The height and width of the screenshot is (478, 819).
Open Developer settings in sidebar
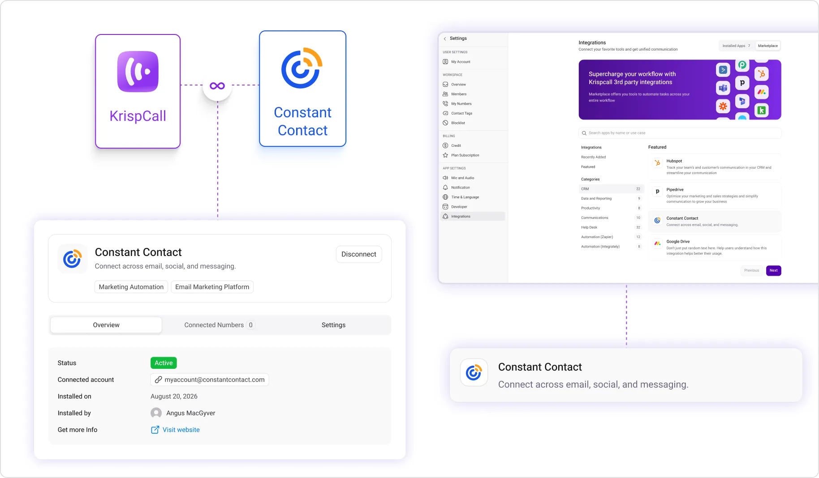pyautogui.click(x=473, y=207)
